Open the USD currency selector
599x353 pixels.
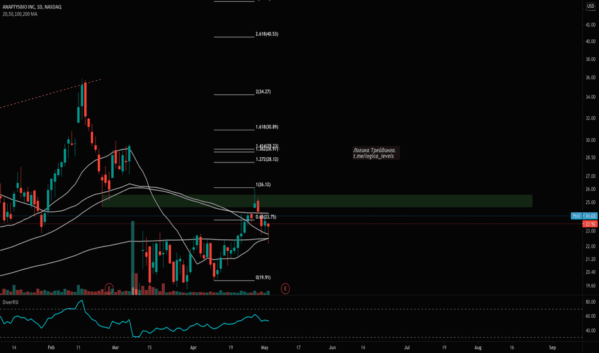(x=591, y=6)
